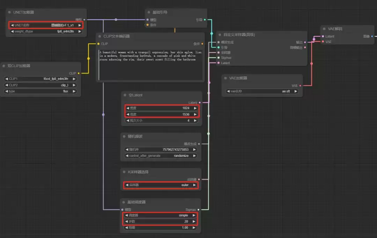Collapse the 双CLIP加载器 node via its dot
377x238 pixels.
click(3, 66)
